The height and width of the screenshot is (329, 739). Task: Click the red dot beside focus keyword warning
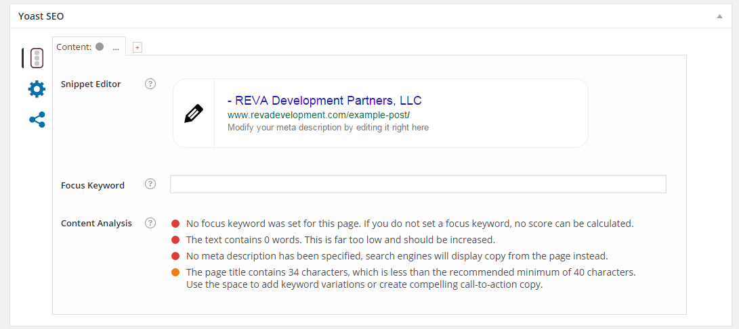pyautogui.click(x=176, y=223)
